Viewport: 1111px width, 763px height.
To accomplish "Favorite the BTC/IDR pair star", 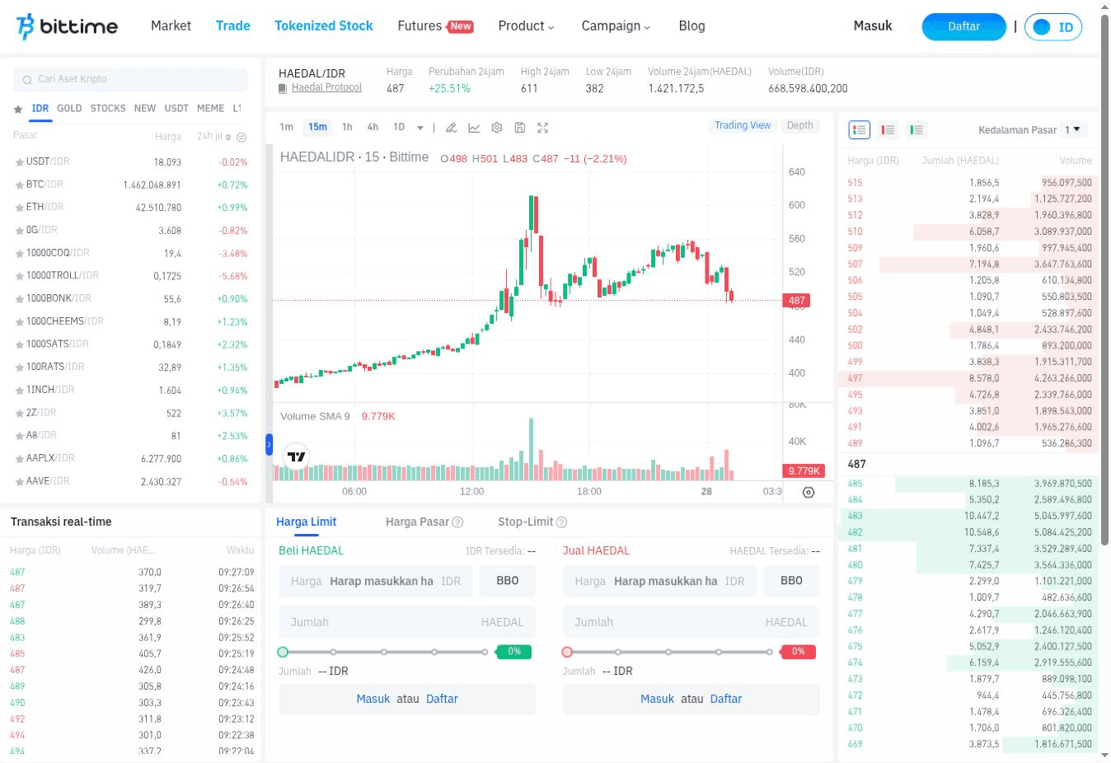I will click(x=19, y=185).
